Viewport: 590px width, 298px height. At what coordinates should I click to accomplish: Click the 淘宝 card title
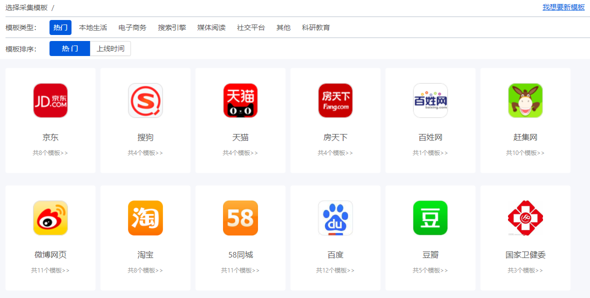[x=145, y=255]
